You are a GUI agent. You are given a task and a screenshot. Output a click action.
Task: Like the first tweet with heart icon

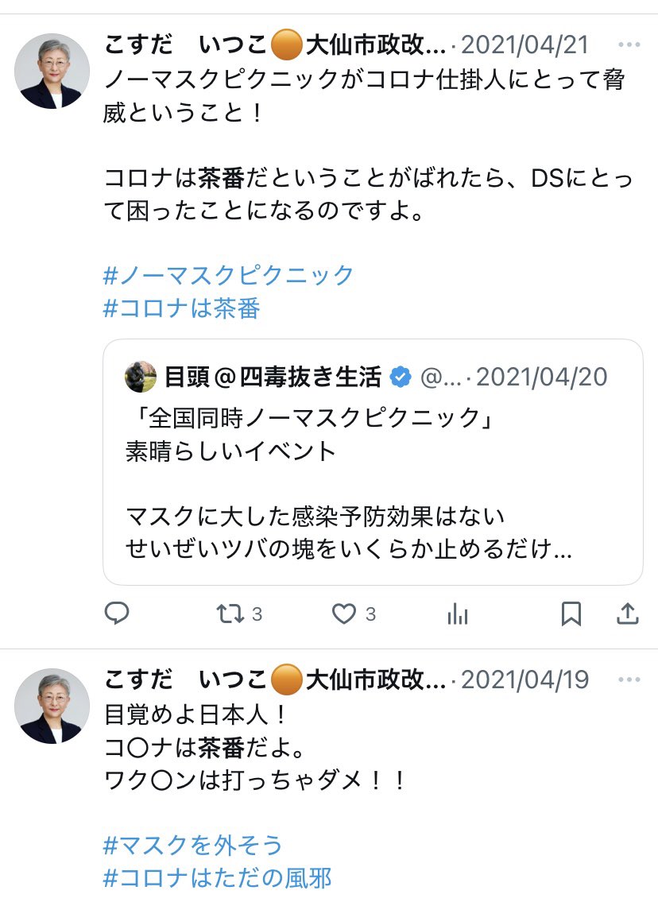tap(344, 614)
